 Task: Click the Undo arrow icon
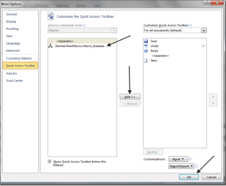146,46
